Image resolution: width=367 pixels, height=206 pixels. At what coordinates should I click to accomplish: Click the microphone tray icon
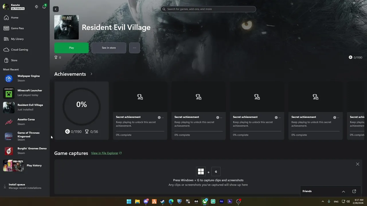pyautogui.click(x=329, y=201)
